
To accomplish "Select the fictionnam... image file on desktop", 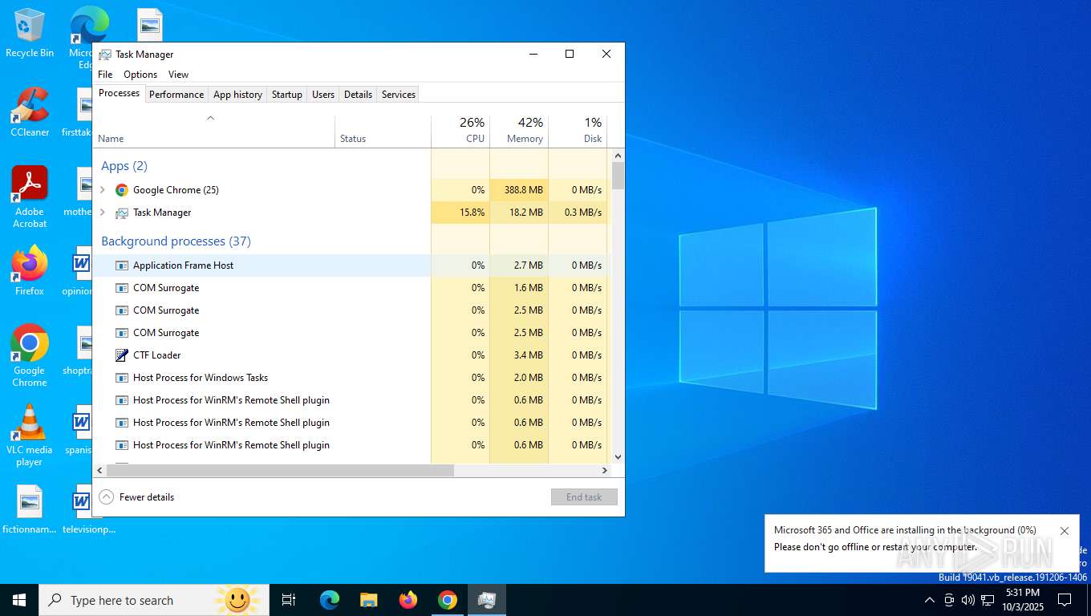I will [30, 510].
